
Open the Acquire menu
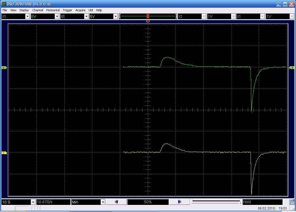point(80,10)
